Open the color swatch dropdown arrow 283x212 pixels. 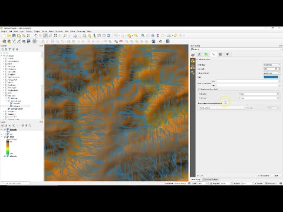[279, 77]
